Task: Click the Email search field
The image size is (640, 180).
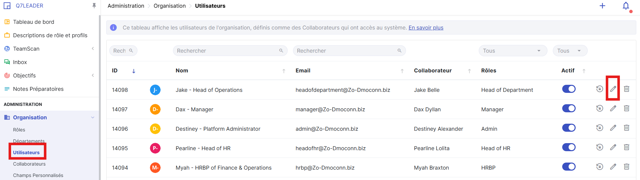Action: click(345, 51)
